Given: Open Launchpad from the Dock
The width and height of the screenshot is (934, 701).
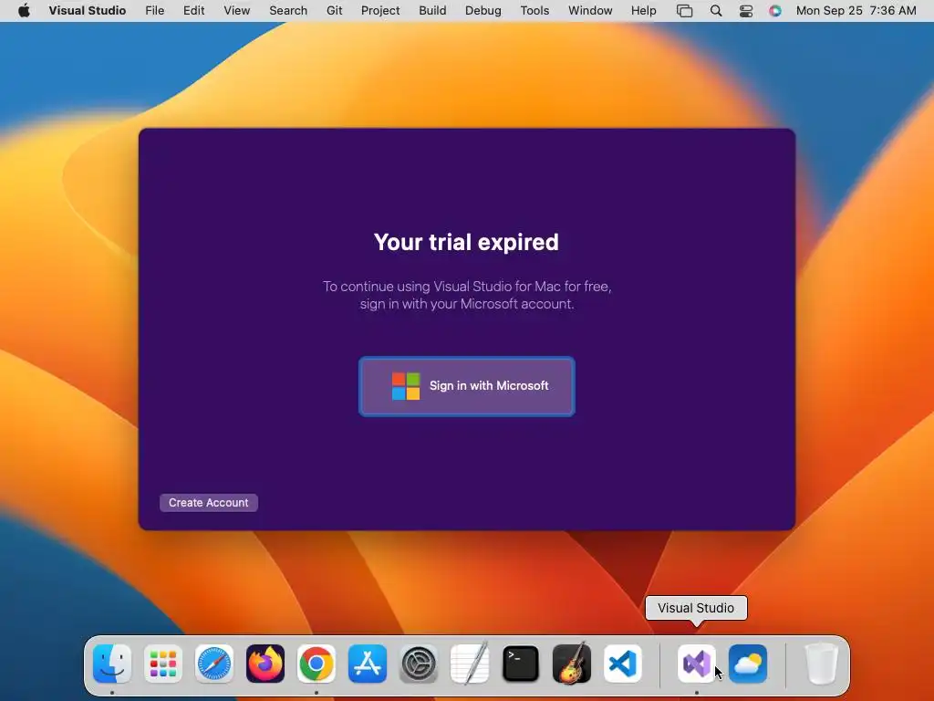Looking at the screenshot, I should tap(163, 664).
